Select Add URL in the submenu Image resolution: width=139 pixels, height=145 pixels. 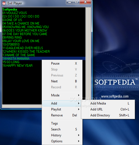coord(108,109)
